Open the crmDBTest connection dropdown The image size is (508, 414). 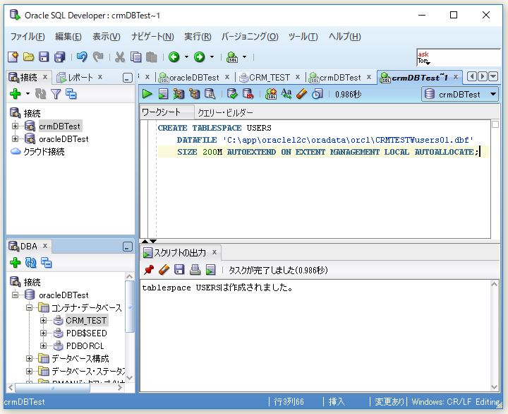point(460,95)
